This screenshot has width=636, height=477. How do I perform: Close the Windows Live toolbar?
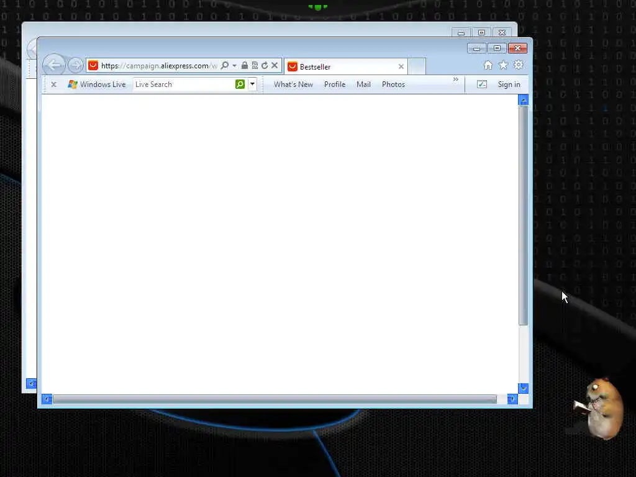(x=53, y=84)
